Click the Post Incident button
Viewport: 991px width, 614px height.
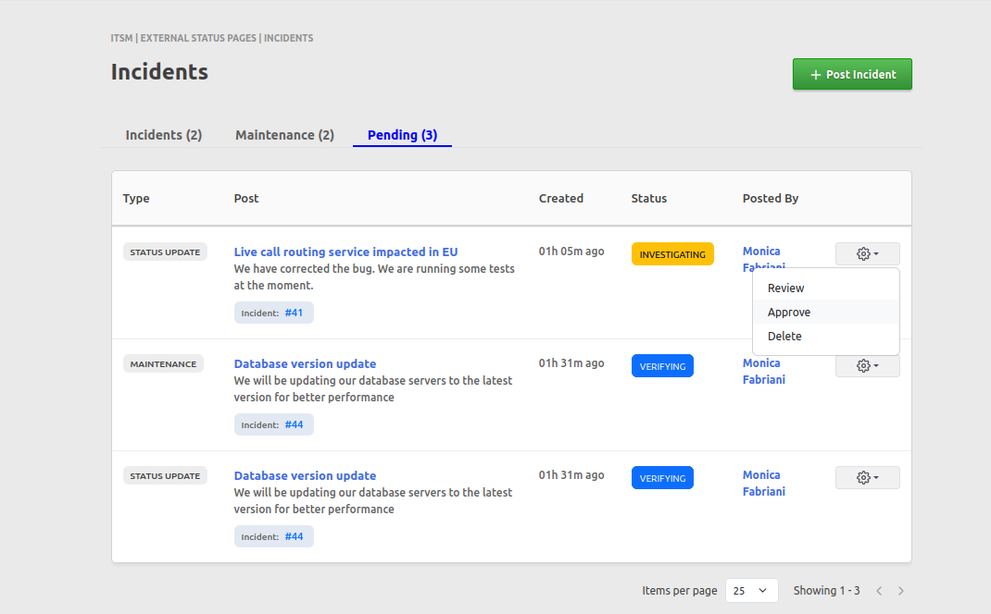pos(852,75)
